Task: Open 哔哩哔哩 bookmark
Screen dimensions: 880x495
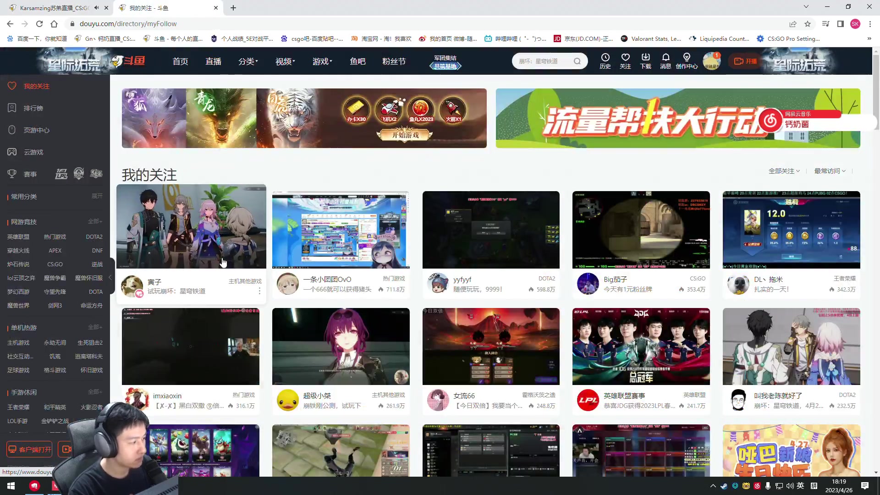Action: 516,38
